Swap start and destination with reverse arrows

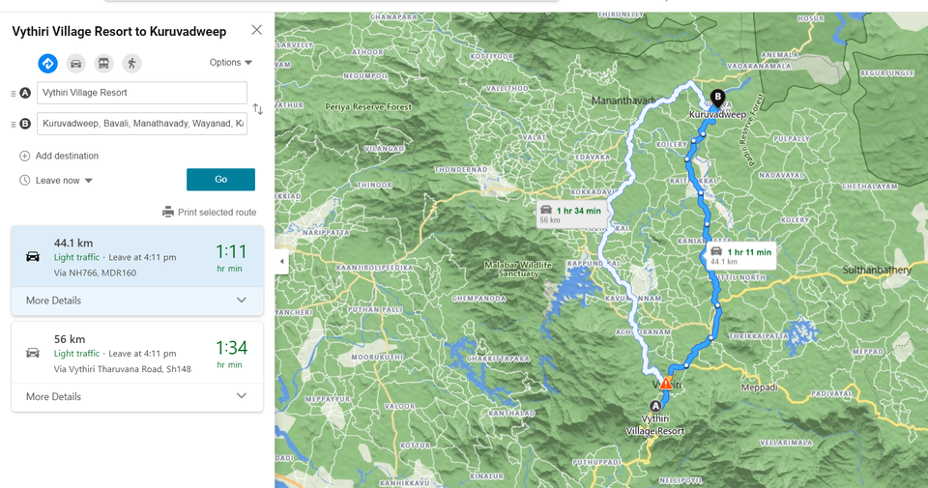[257, 109]
